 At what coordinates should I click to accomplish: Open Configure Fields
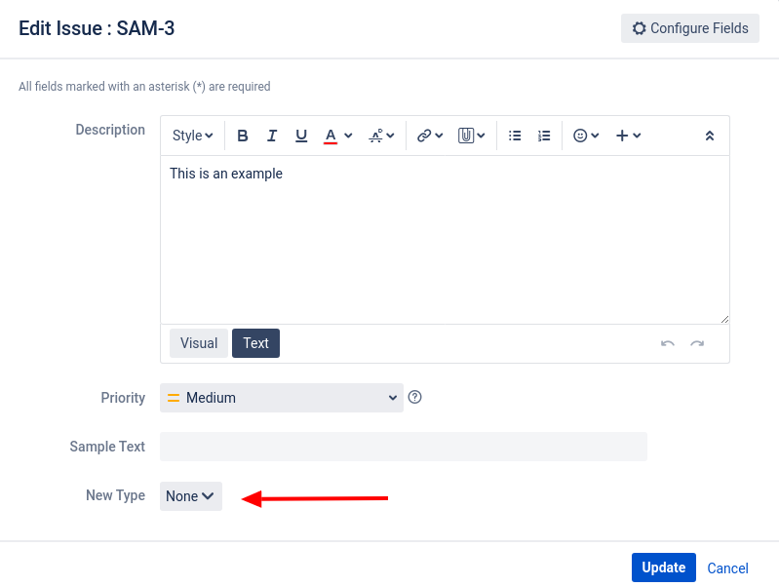coord(690,28)
